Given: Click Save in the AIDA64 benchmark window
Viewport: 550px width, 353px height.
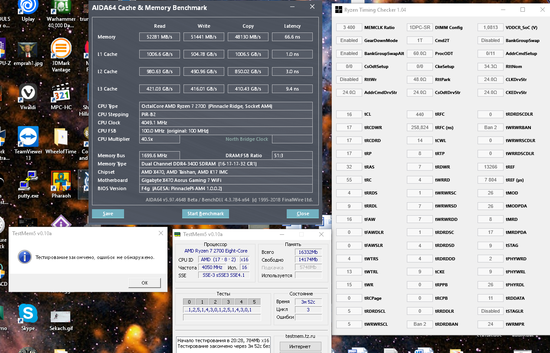Looking at the screenshot, I should click(x=108, y=214).
